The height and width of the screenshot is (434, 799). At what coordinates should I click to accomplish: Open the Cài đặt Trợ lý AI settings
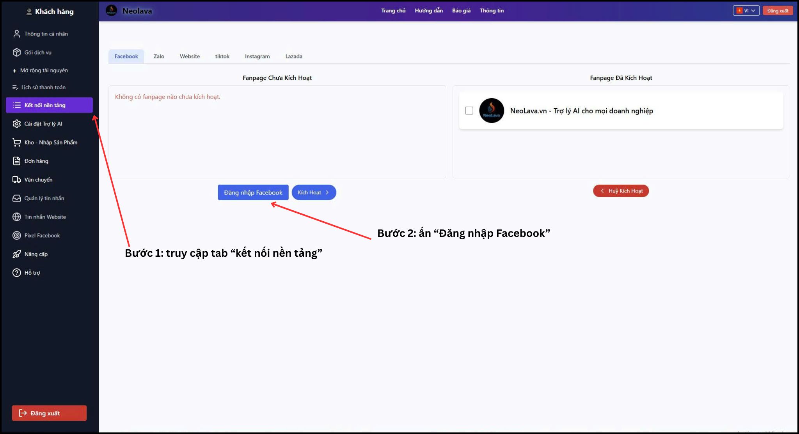[17, 123]
